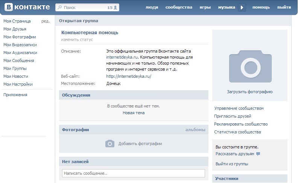
Task: Open the музыка header menu
Action: (227, 7)
